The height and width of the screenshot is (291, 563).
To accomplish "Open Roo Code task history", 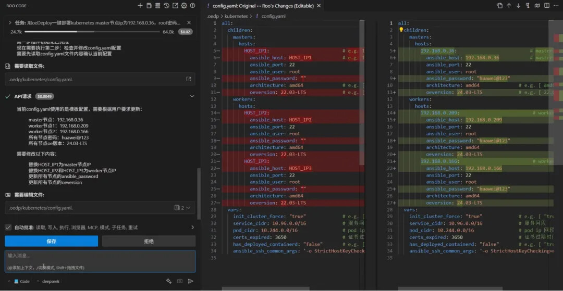I will pos(166,6).
